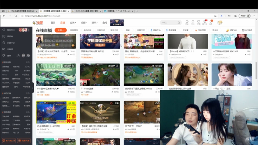
Task: Open 赛事 trophy item in sidebar
Action: pyautogui.click(x=7, y=56)
